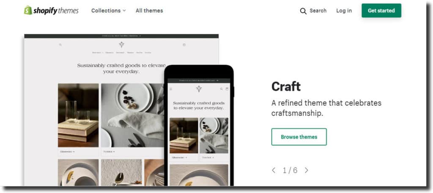Viewport: 433px width, 193px height.
Task: Click the Craft theme heading
Action: [286, 87]
